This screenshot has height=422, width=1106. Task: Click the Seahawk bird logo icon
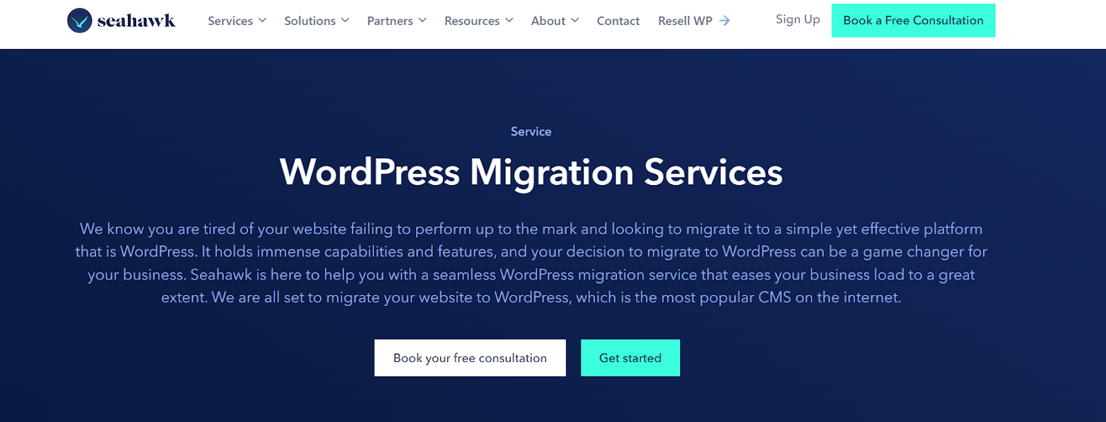coord(79,21)
